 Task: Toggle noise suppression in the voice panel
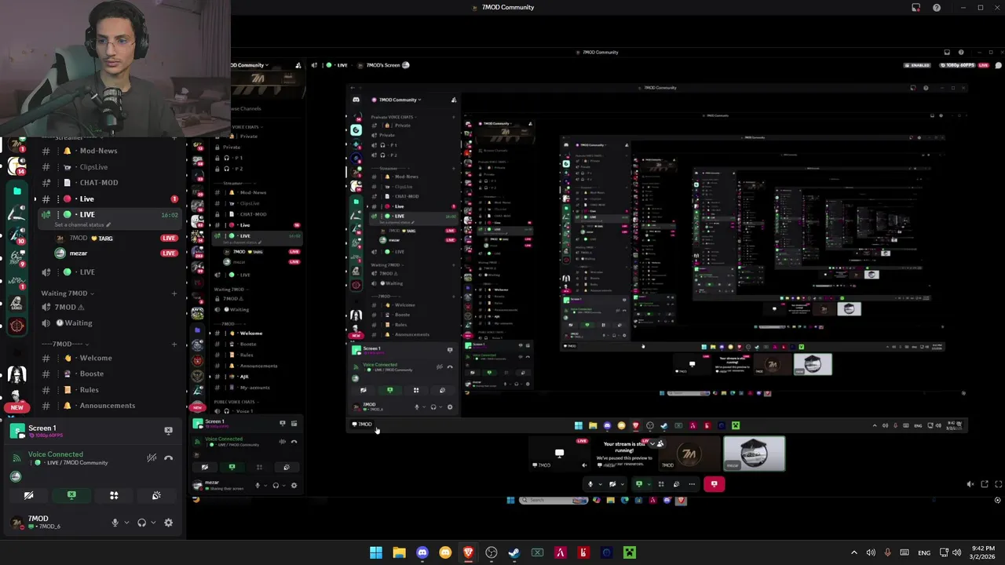pos(152,458)
